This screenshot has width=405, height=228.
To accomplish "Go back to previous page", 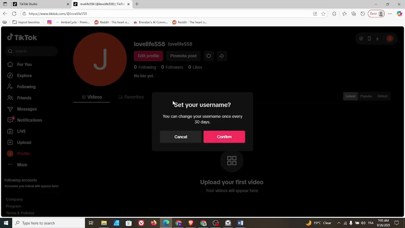I will [5, 14].
